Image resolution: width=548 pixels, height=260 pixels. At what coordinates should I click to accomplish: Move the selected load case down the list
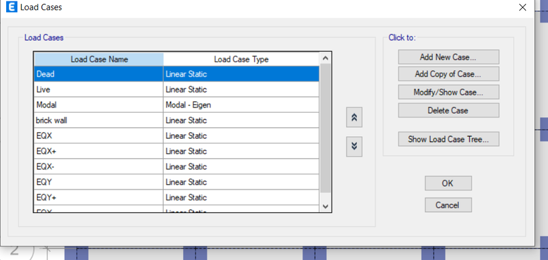[354, 146]
